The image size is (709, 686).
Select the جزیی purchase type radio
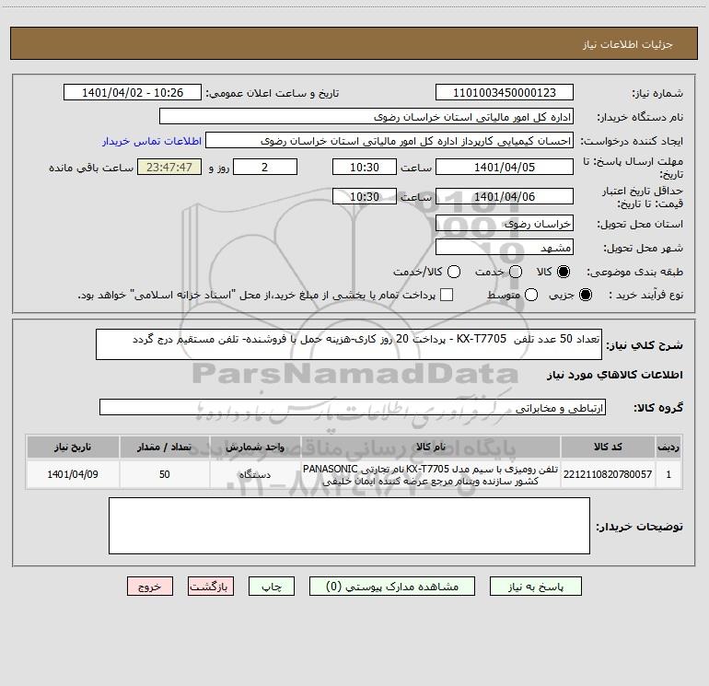coord(585,295)
